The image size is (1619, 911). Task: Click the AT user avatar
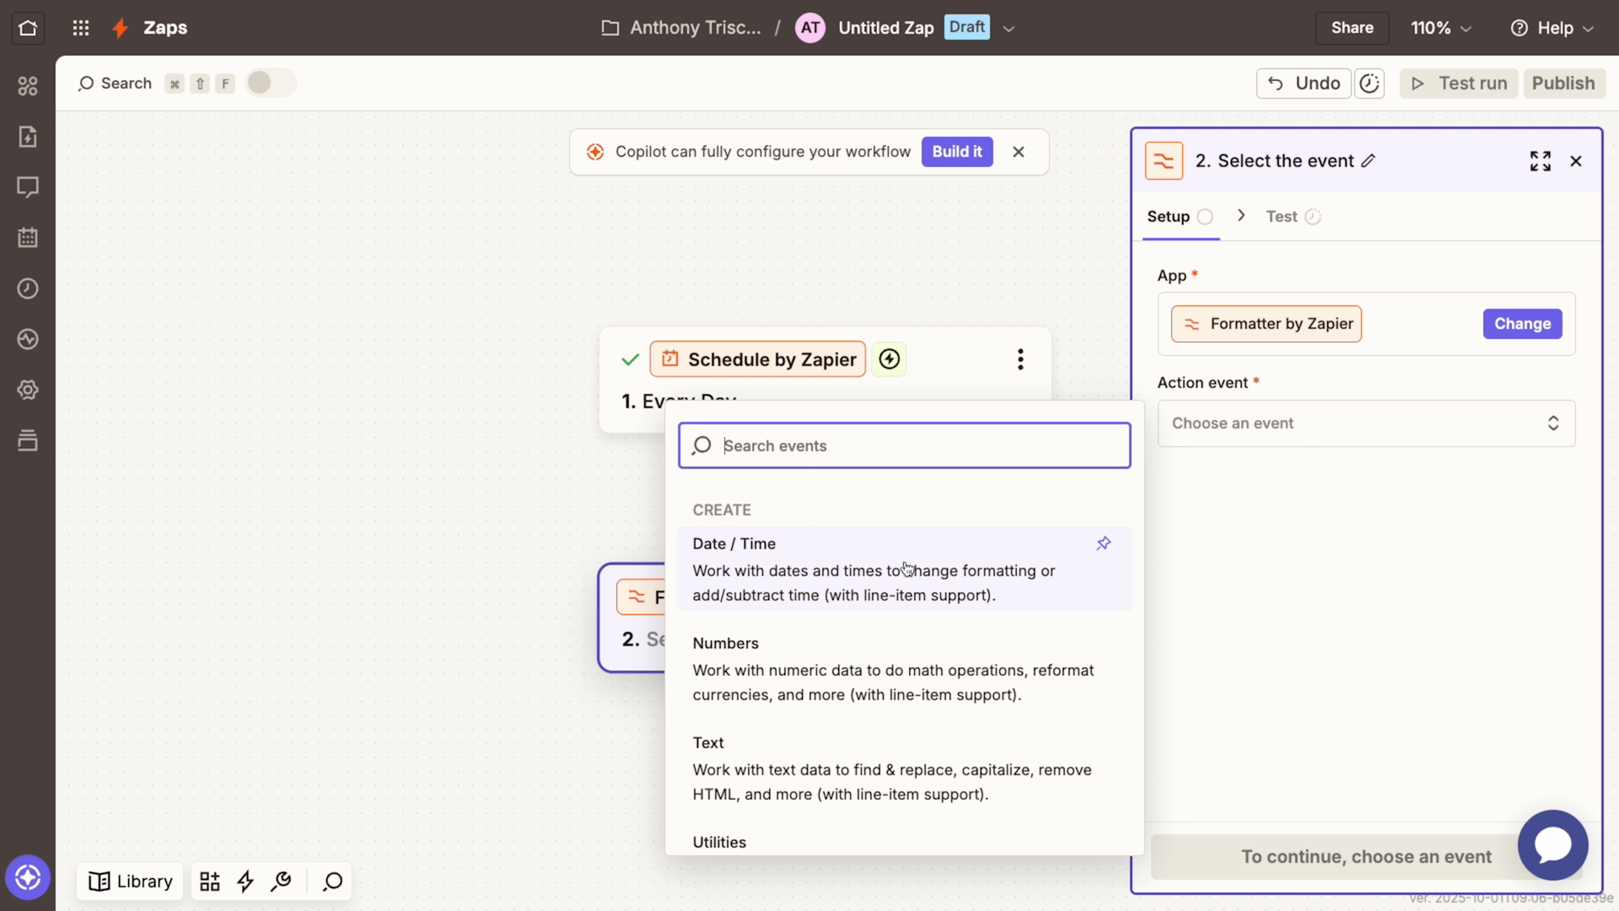pos(810,28)
